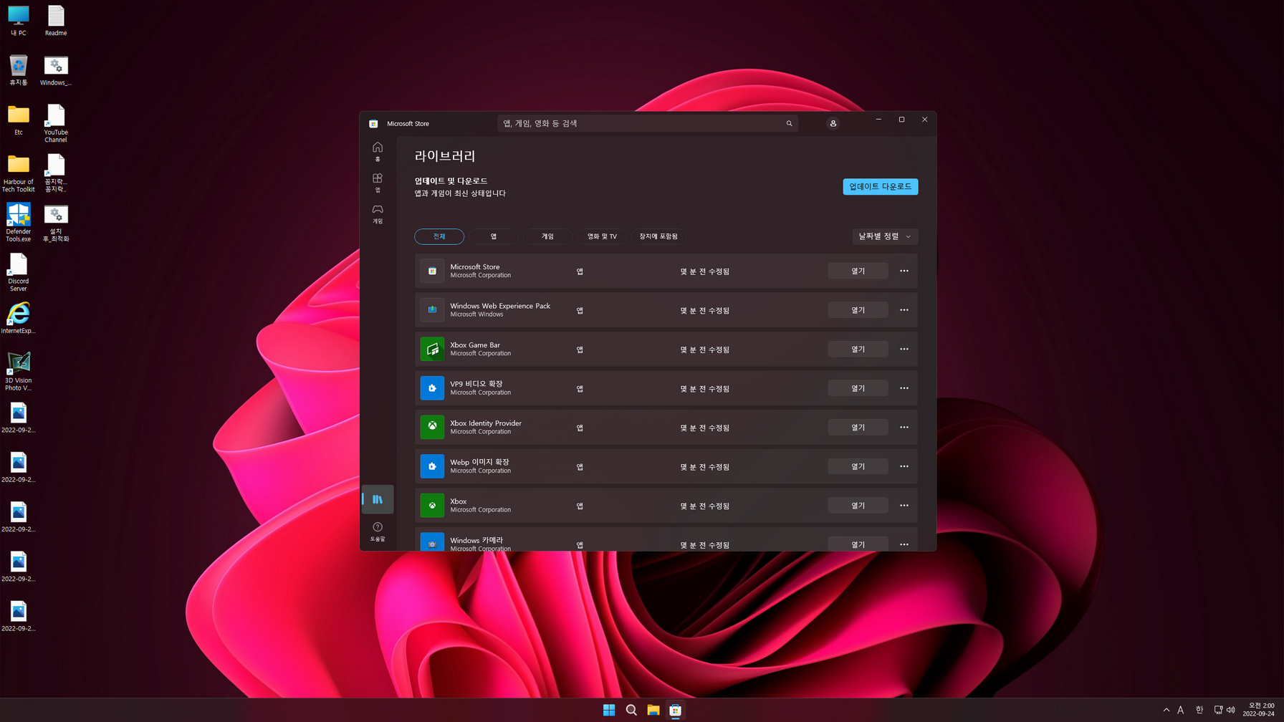Screen dimensions: 1284x722
Task: Select the 장치에 포함됨 filter tab
Action: [658, 236]
